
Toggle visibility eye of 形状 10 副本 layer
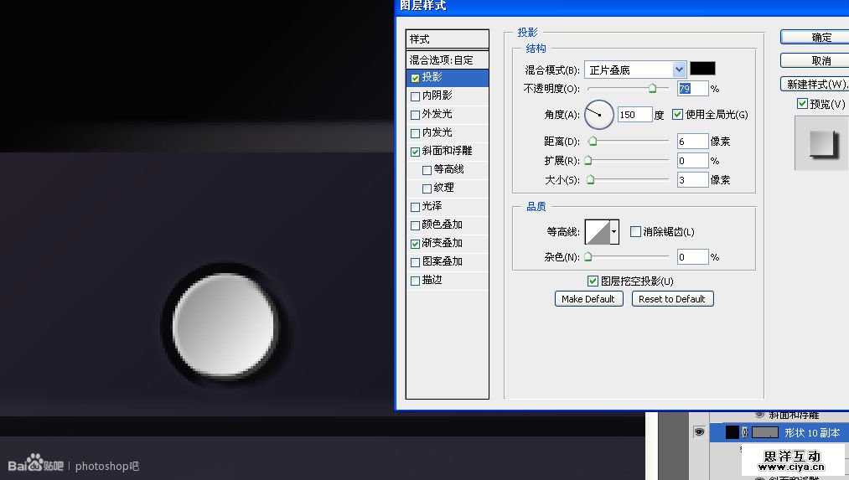click(698, 432)
